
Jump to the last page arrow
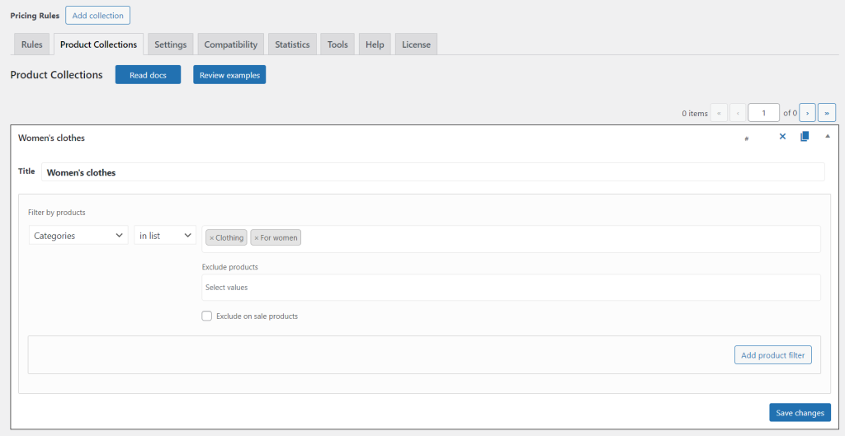(827, 113)
